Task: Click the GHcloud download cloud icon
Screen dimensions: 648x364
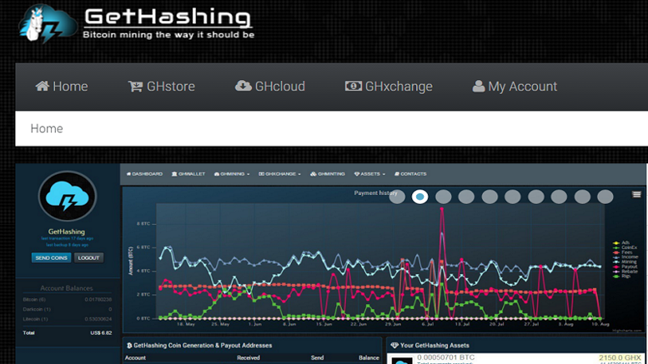Action: point(244,87)
